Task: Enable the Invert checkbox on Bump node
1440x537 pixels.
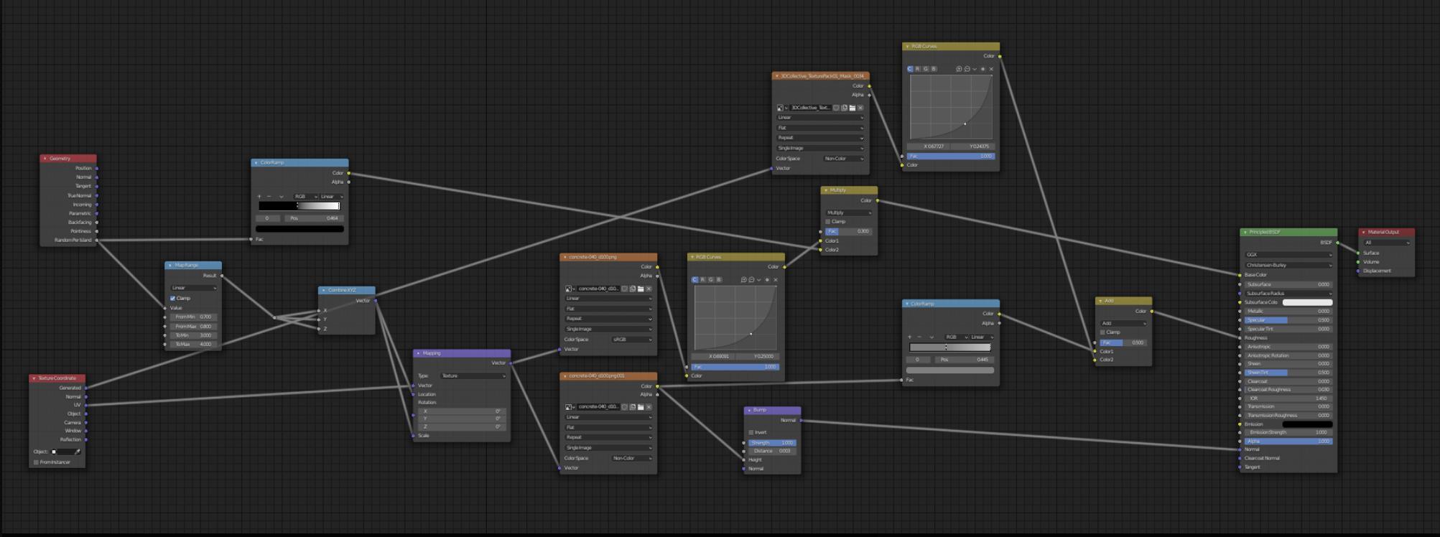Action: (751, 432)
